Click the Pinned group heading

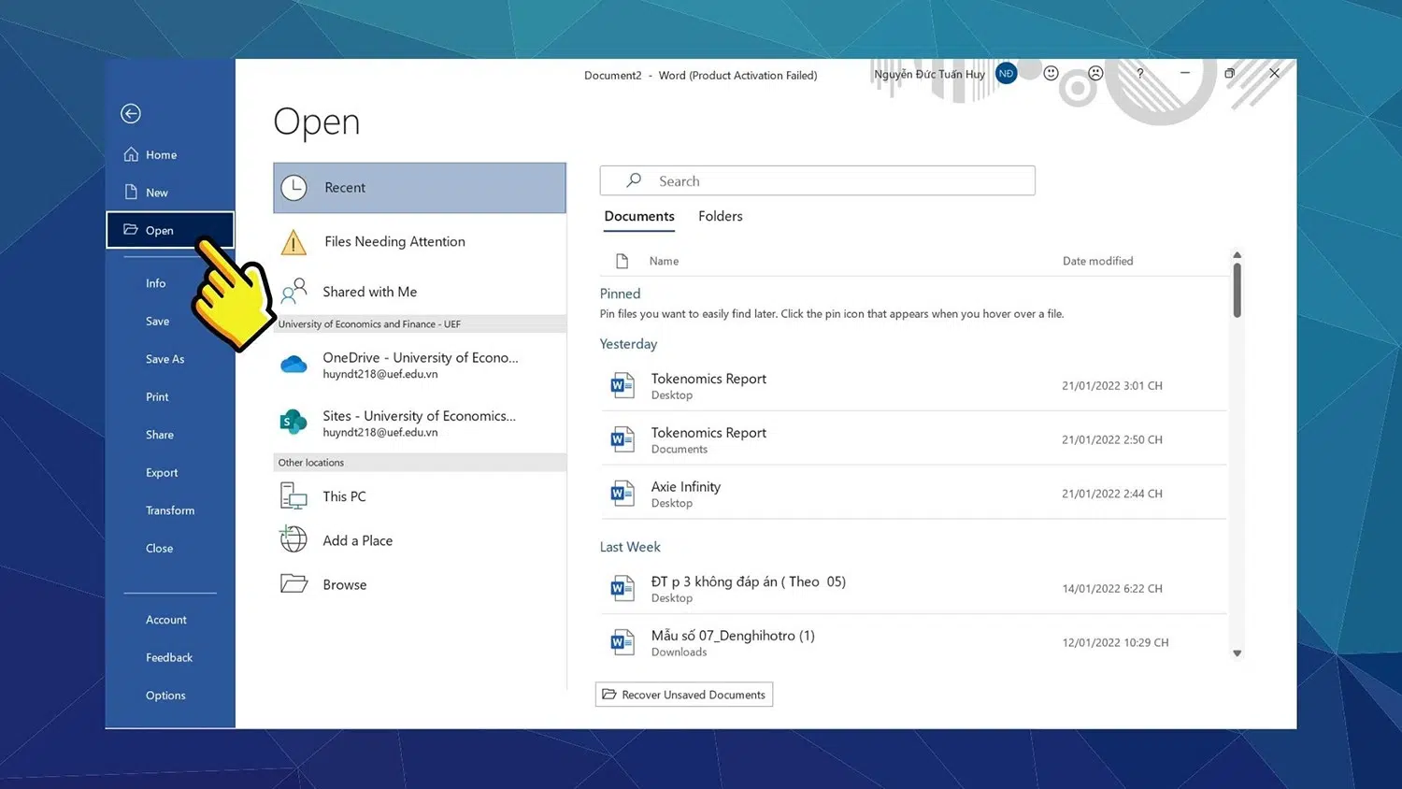click(x=621, y=294)
